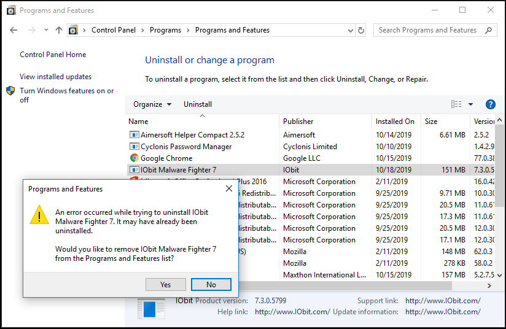Click the Programs and Features title bar icon
506x329 pixels.
coord(11,10)
